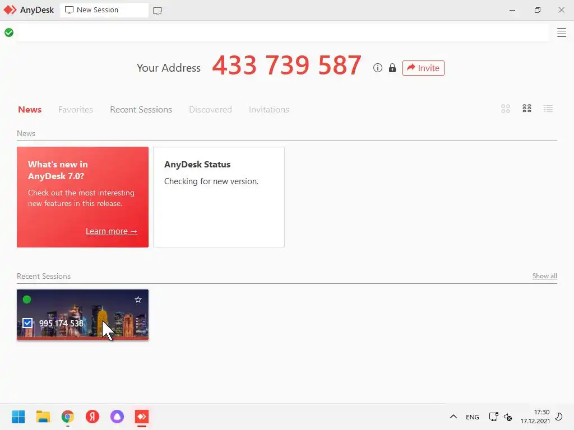Minimize the AnyDesk window
The height and width of the screenshot is (430, 574).
pyautogui.click(x=512, y=10)
